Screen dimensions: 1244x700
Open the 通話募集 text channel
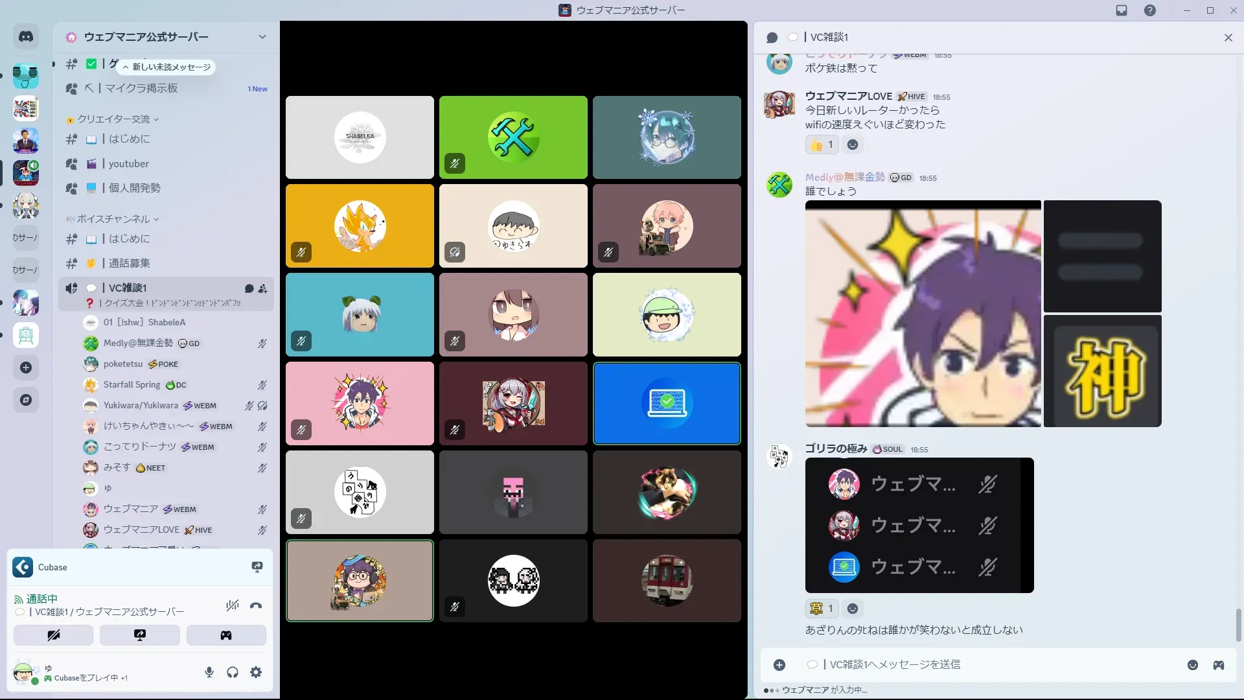pos(129,263)
